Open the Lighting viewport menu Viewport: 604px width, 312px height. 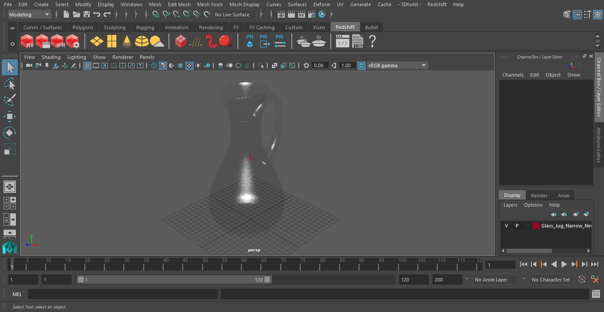(x=76, y=57)
